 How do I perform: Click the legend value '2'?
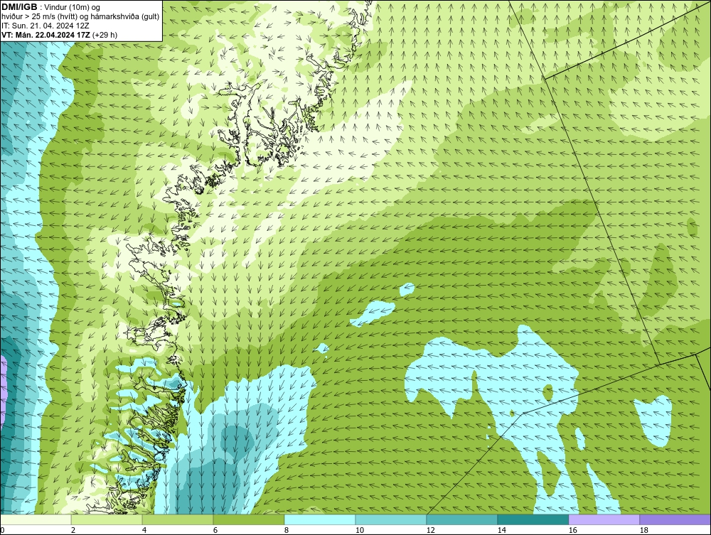73,530
